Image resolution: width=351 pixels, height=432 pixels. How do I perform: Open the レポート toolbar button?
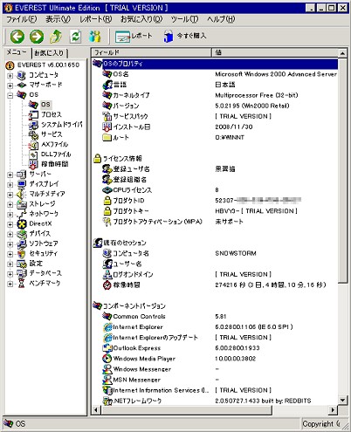(134, 37)
